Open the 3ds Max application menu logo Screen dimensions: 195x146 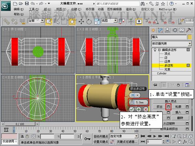click(x=6, y=6)
